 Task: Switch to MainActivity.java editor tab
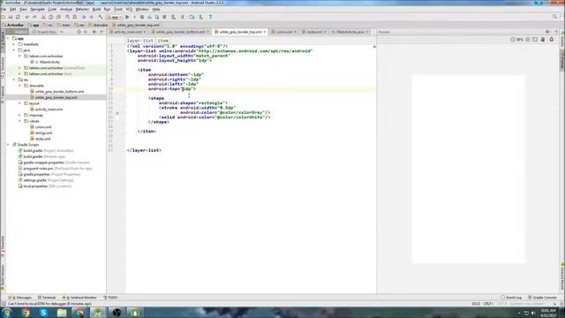click(x=350, y=32)
